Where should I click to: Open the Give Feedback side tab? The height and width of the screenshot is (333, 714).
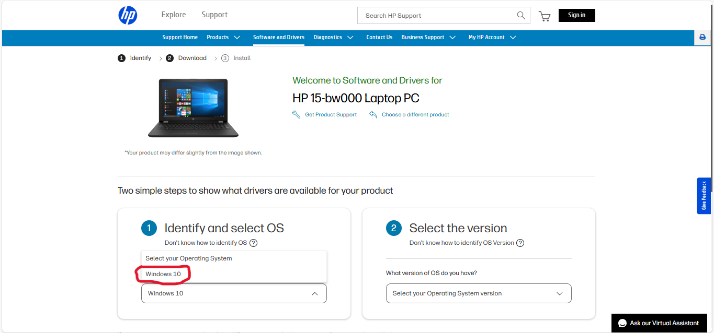[x=704, y=196]
